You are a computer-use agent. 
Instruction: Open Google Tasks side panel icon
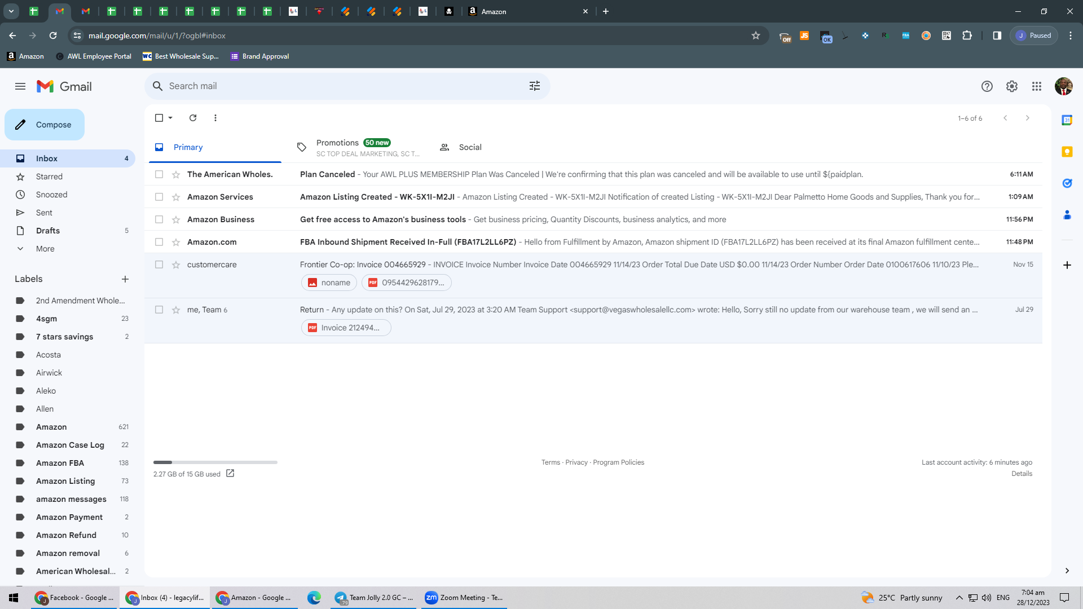[x=1067, y=183]
